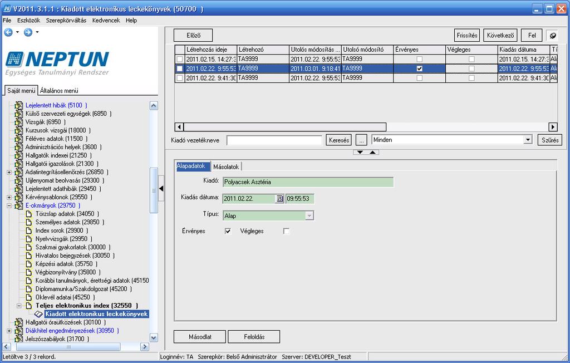Open the File menu

(7, 21)
